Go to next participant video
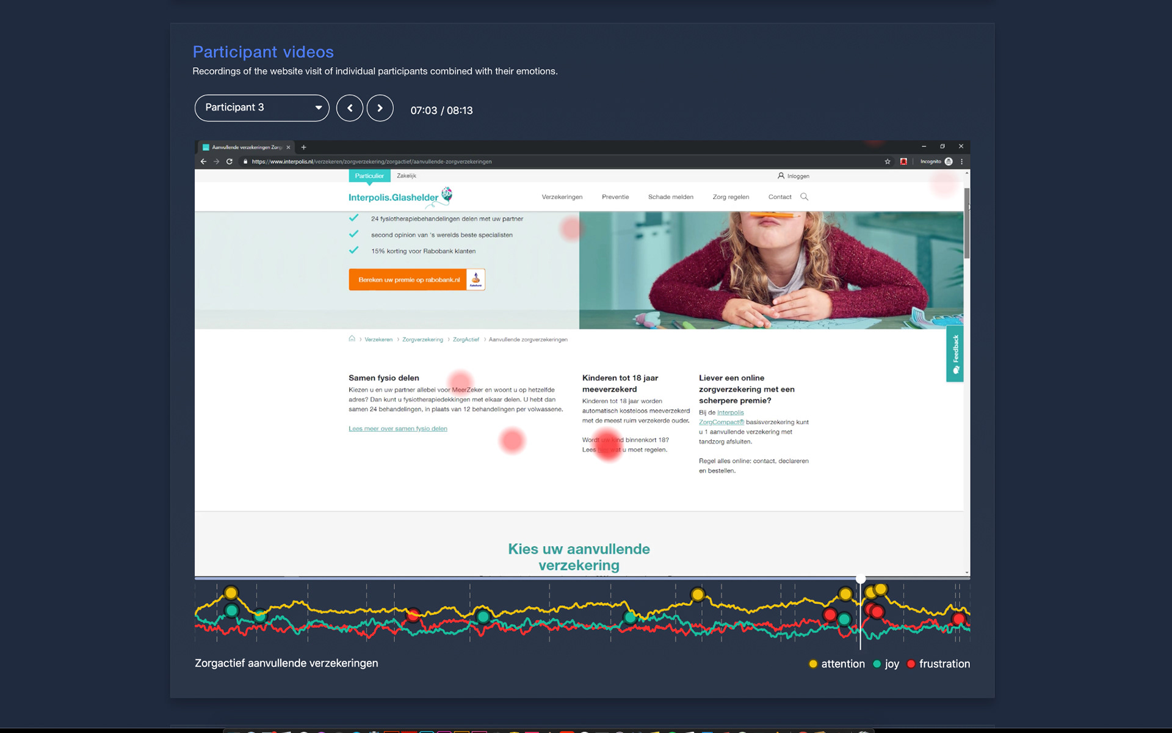Screen dimensions: 1172x733 point(380,108)
